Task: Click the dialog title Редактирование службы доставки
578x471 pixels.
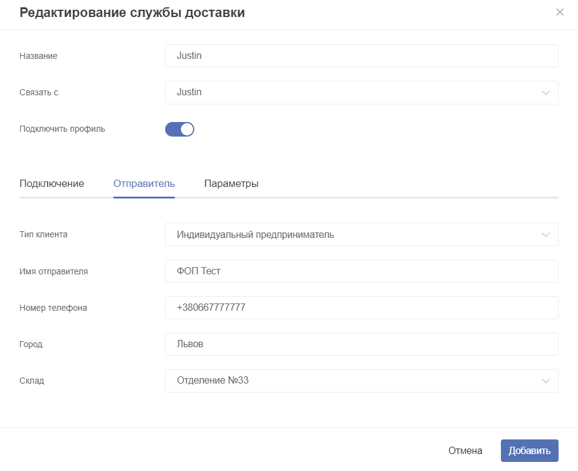Action: click(132, 13)
